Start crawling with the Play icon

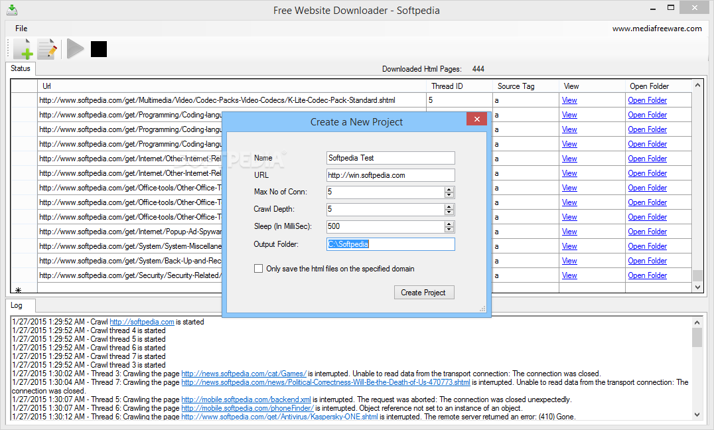coord(75,48)
